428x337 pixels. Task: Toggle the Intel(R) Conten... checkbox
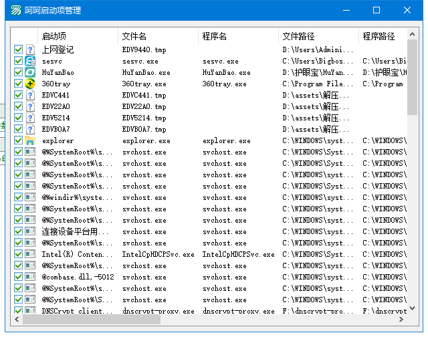[18, 254]
